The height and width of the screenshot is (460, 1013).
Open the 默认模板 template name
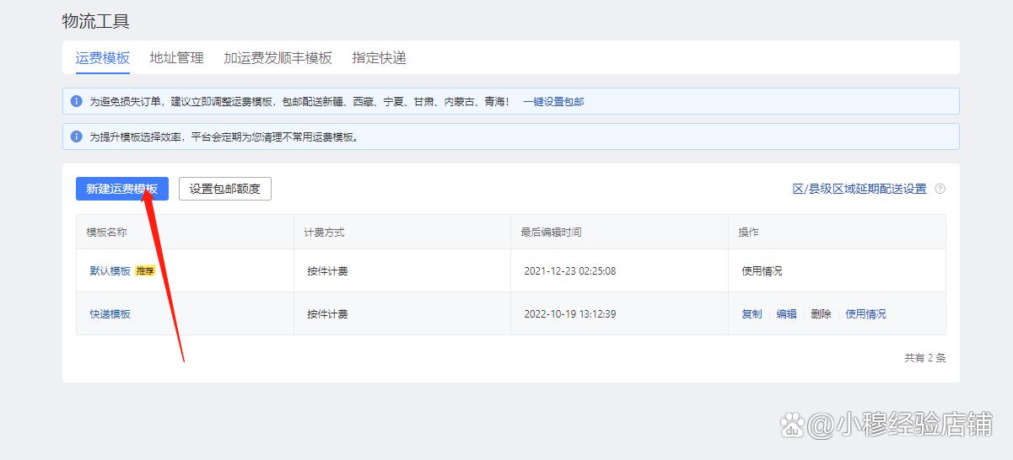click(x=110, y=271)
